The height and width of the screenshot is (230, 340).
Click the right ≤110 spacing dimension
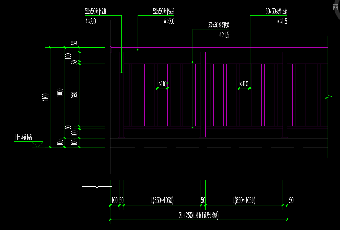244,84
